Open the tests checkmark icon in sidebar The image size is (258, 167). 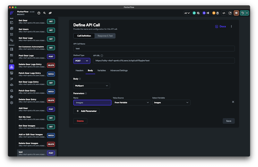12,91
